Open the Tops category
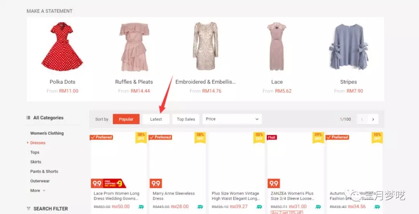 click(x=35, y=152)
